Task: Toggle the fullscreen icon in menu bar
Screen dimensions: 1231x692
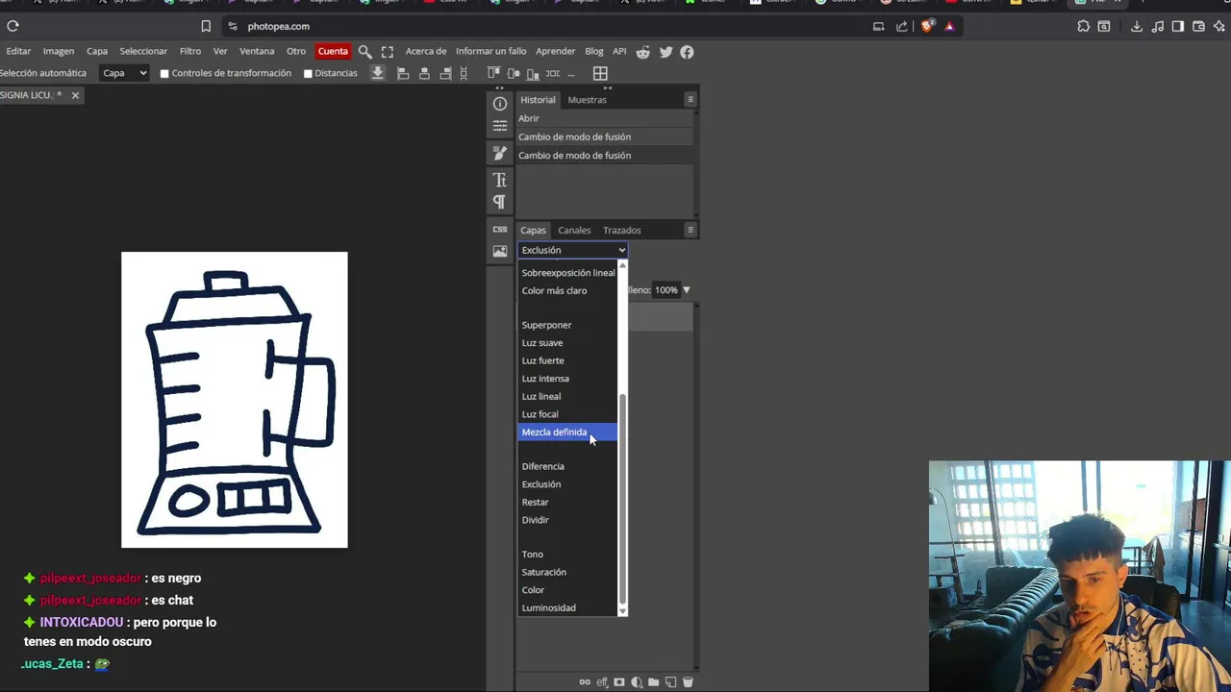Action: point(388,52)
